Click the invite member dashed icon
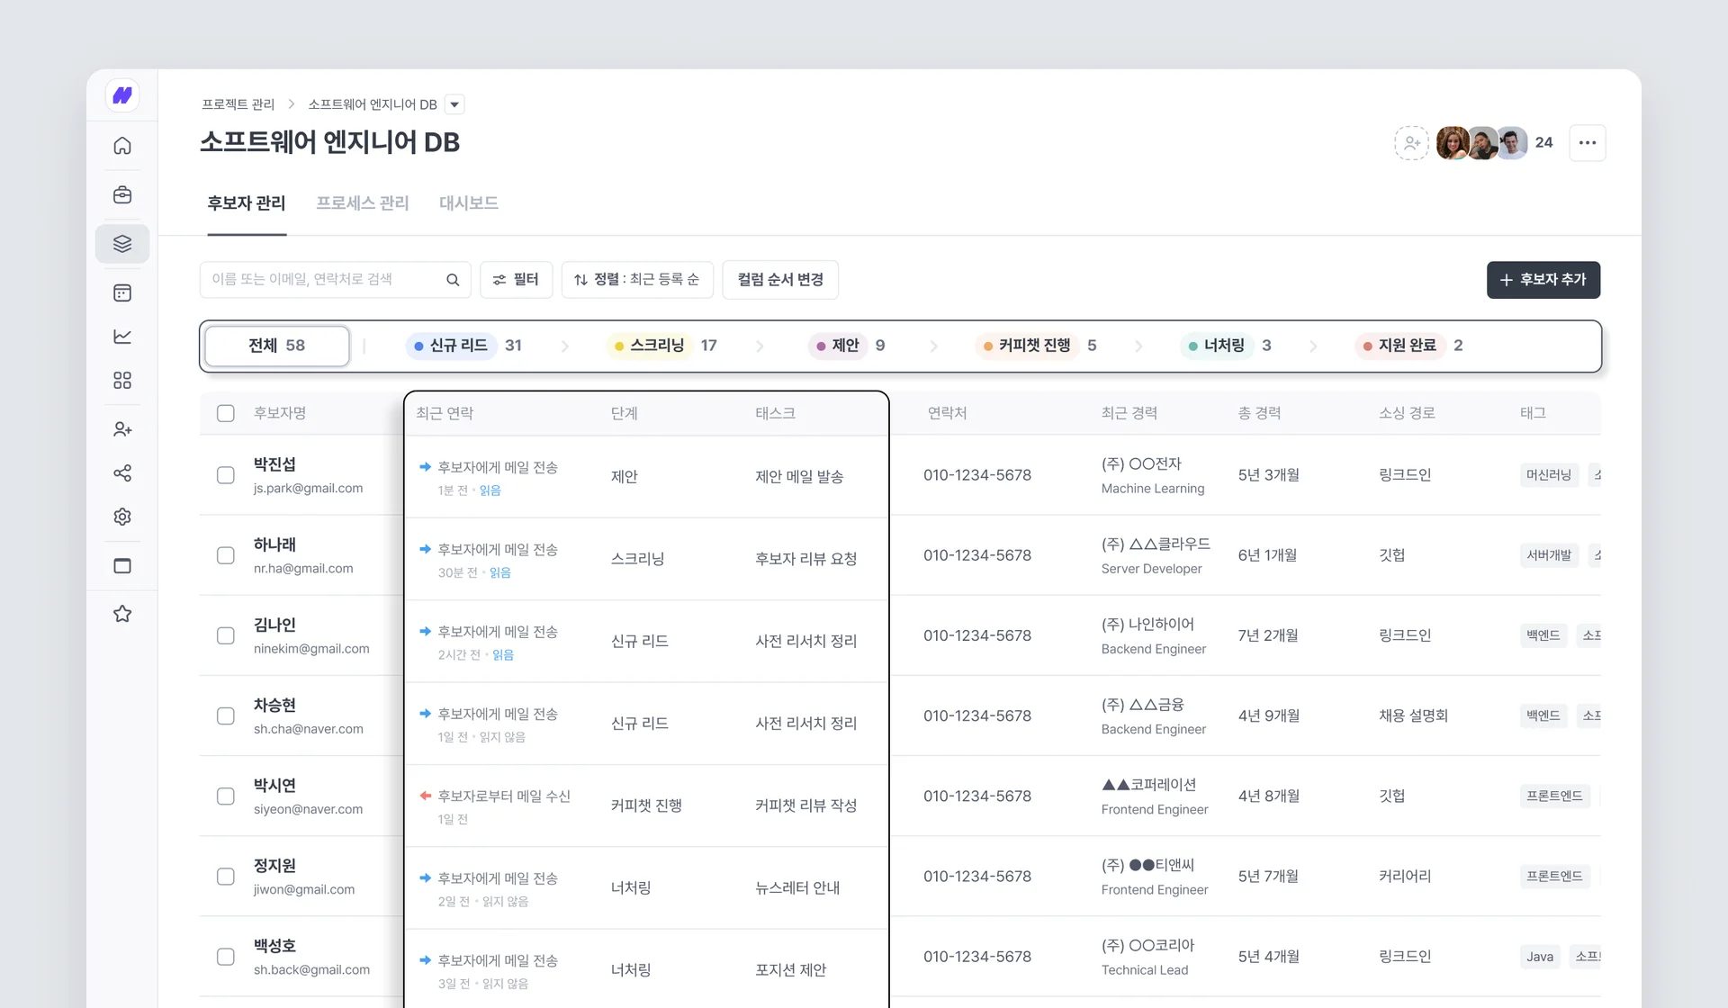 (1411, 143)
